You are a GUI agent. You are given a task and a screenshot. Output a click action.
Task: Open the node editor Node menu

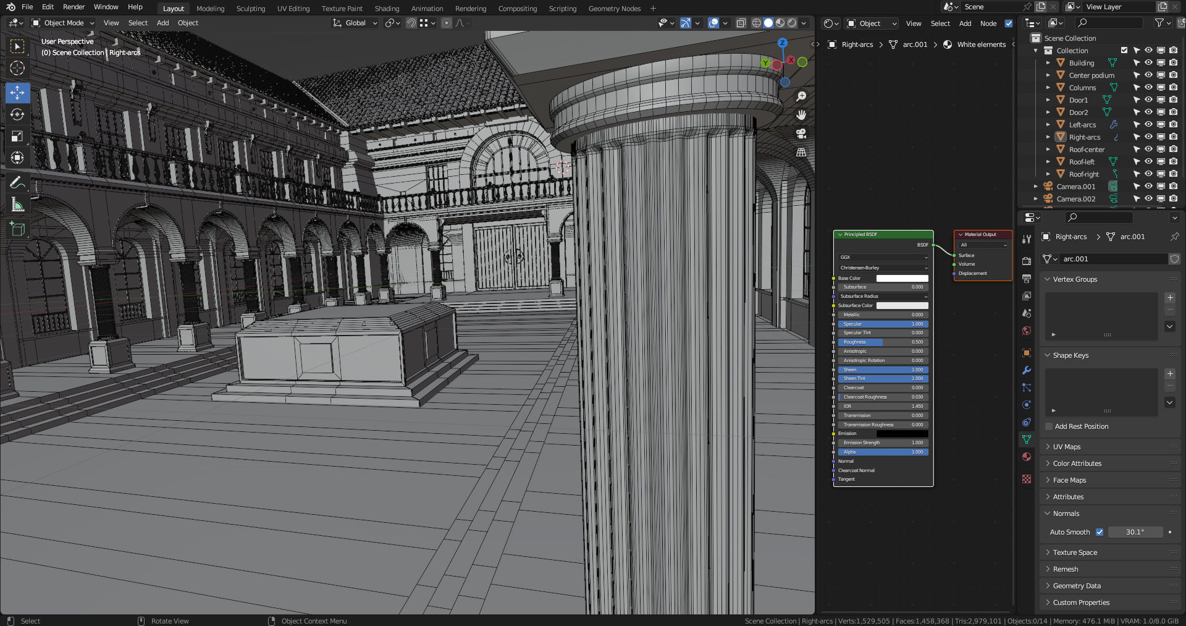tap(988, 23)
